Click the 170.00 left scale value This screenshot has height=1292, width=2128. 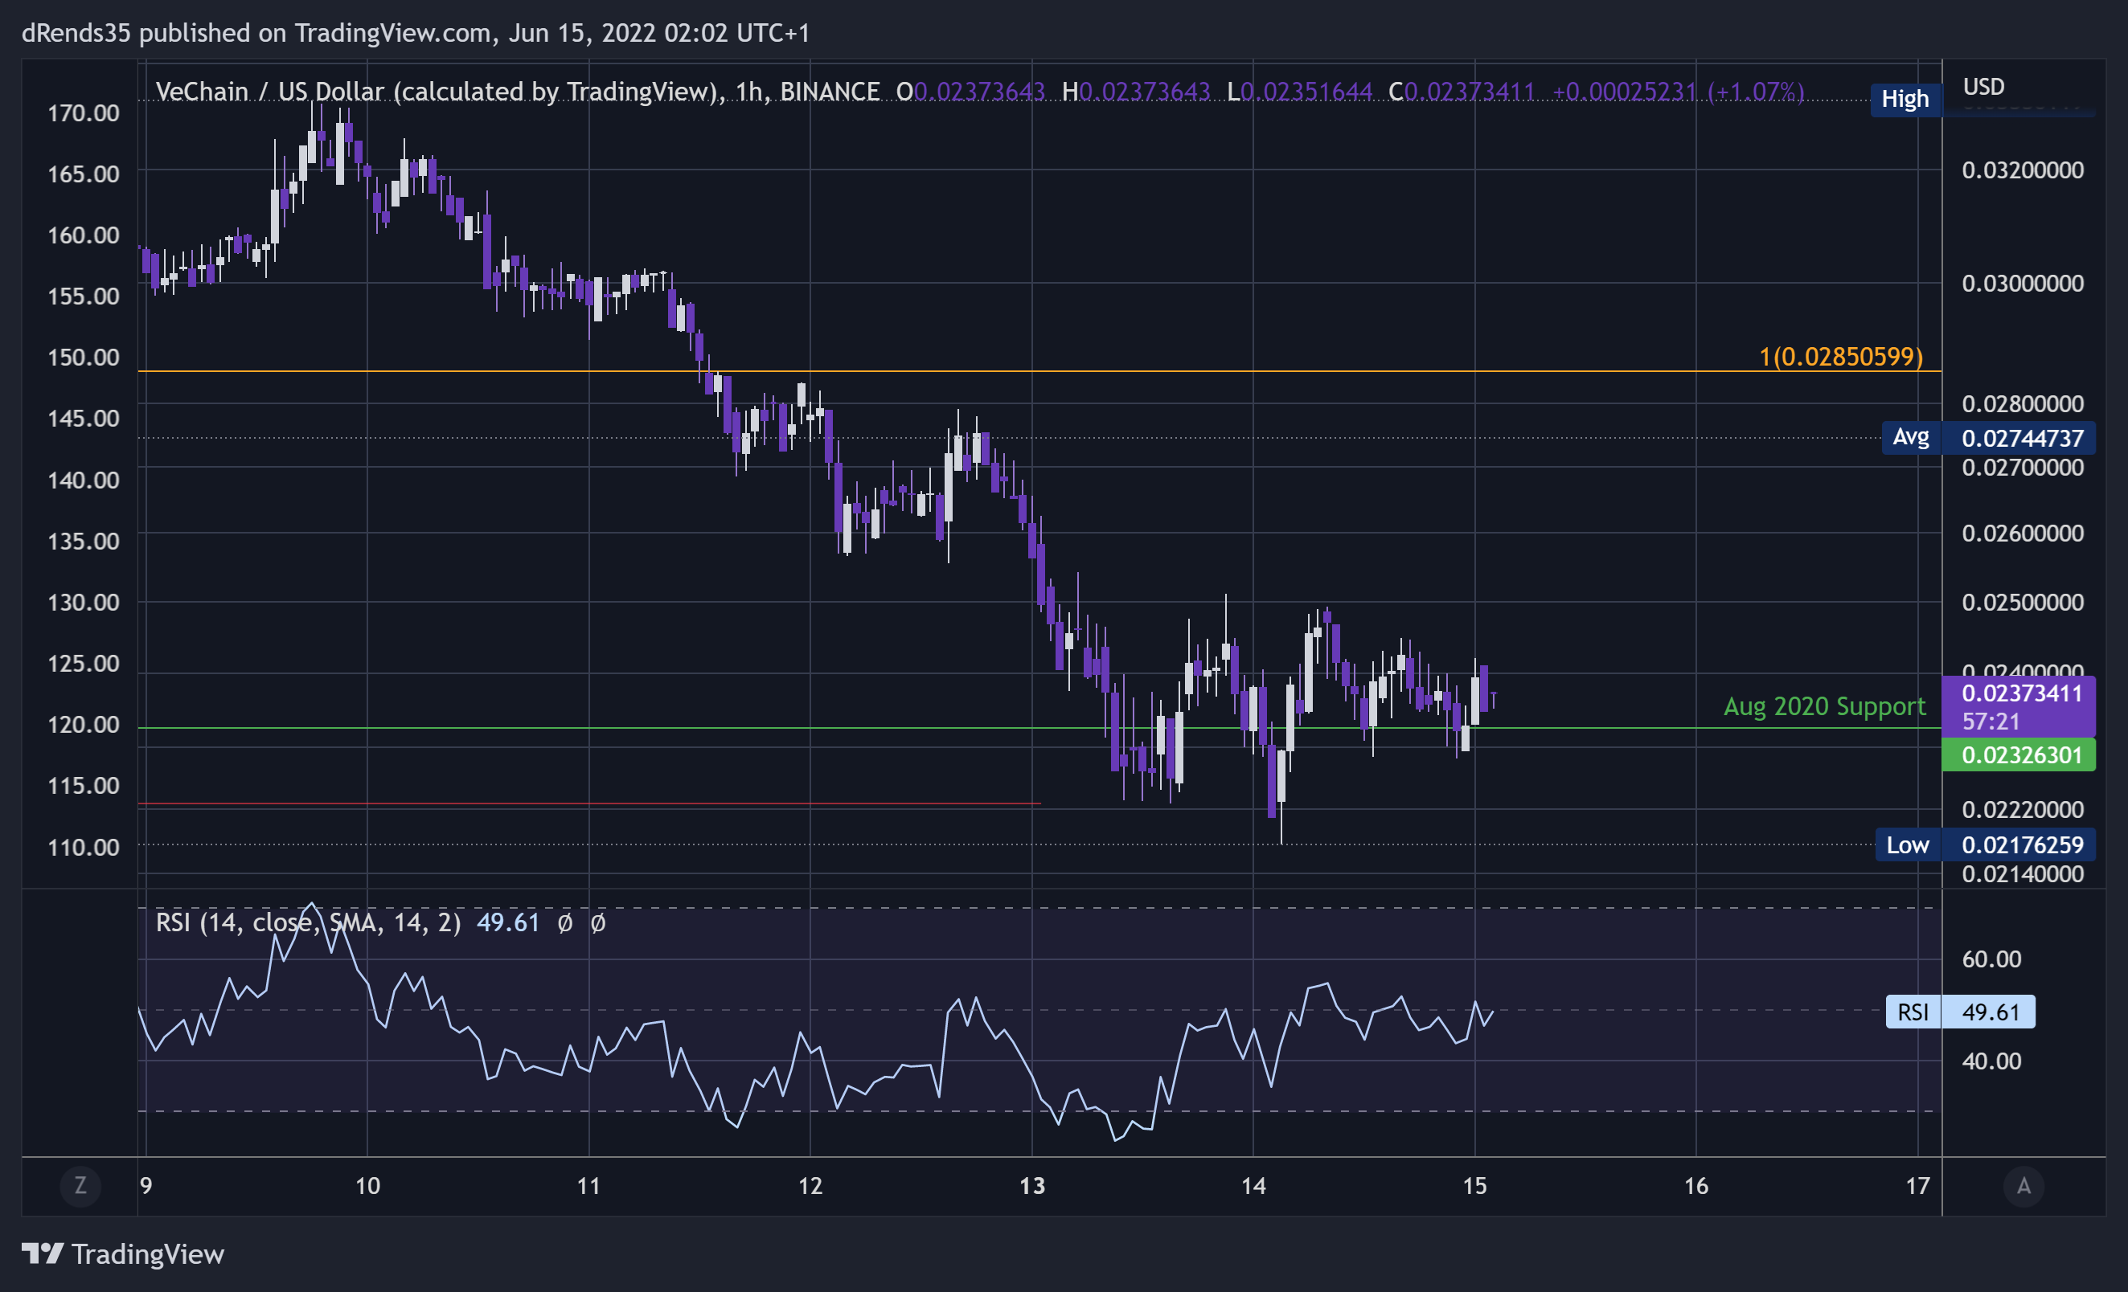coord(84,113)
